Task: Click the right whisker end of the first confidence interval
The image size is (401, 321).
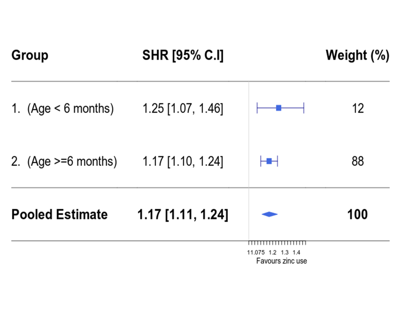Action: coord(304,108)
